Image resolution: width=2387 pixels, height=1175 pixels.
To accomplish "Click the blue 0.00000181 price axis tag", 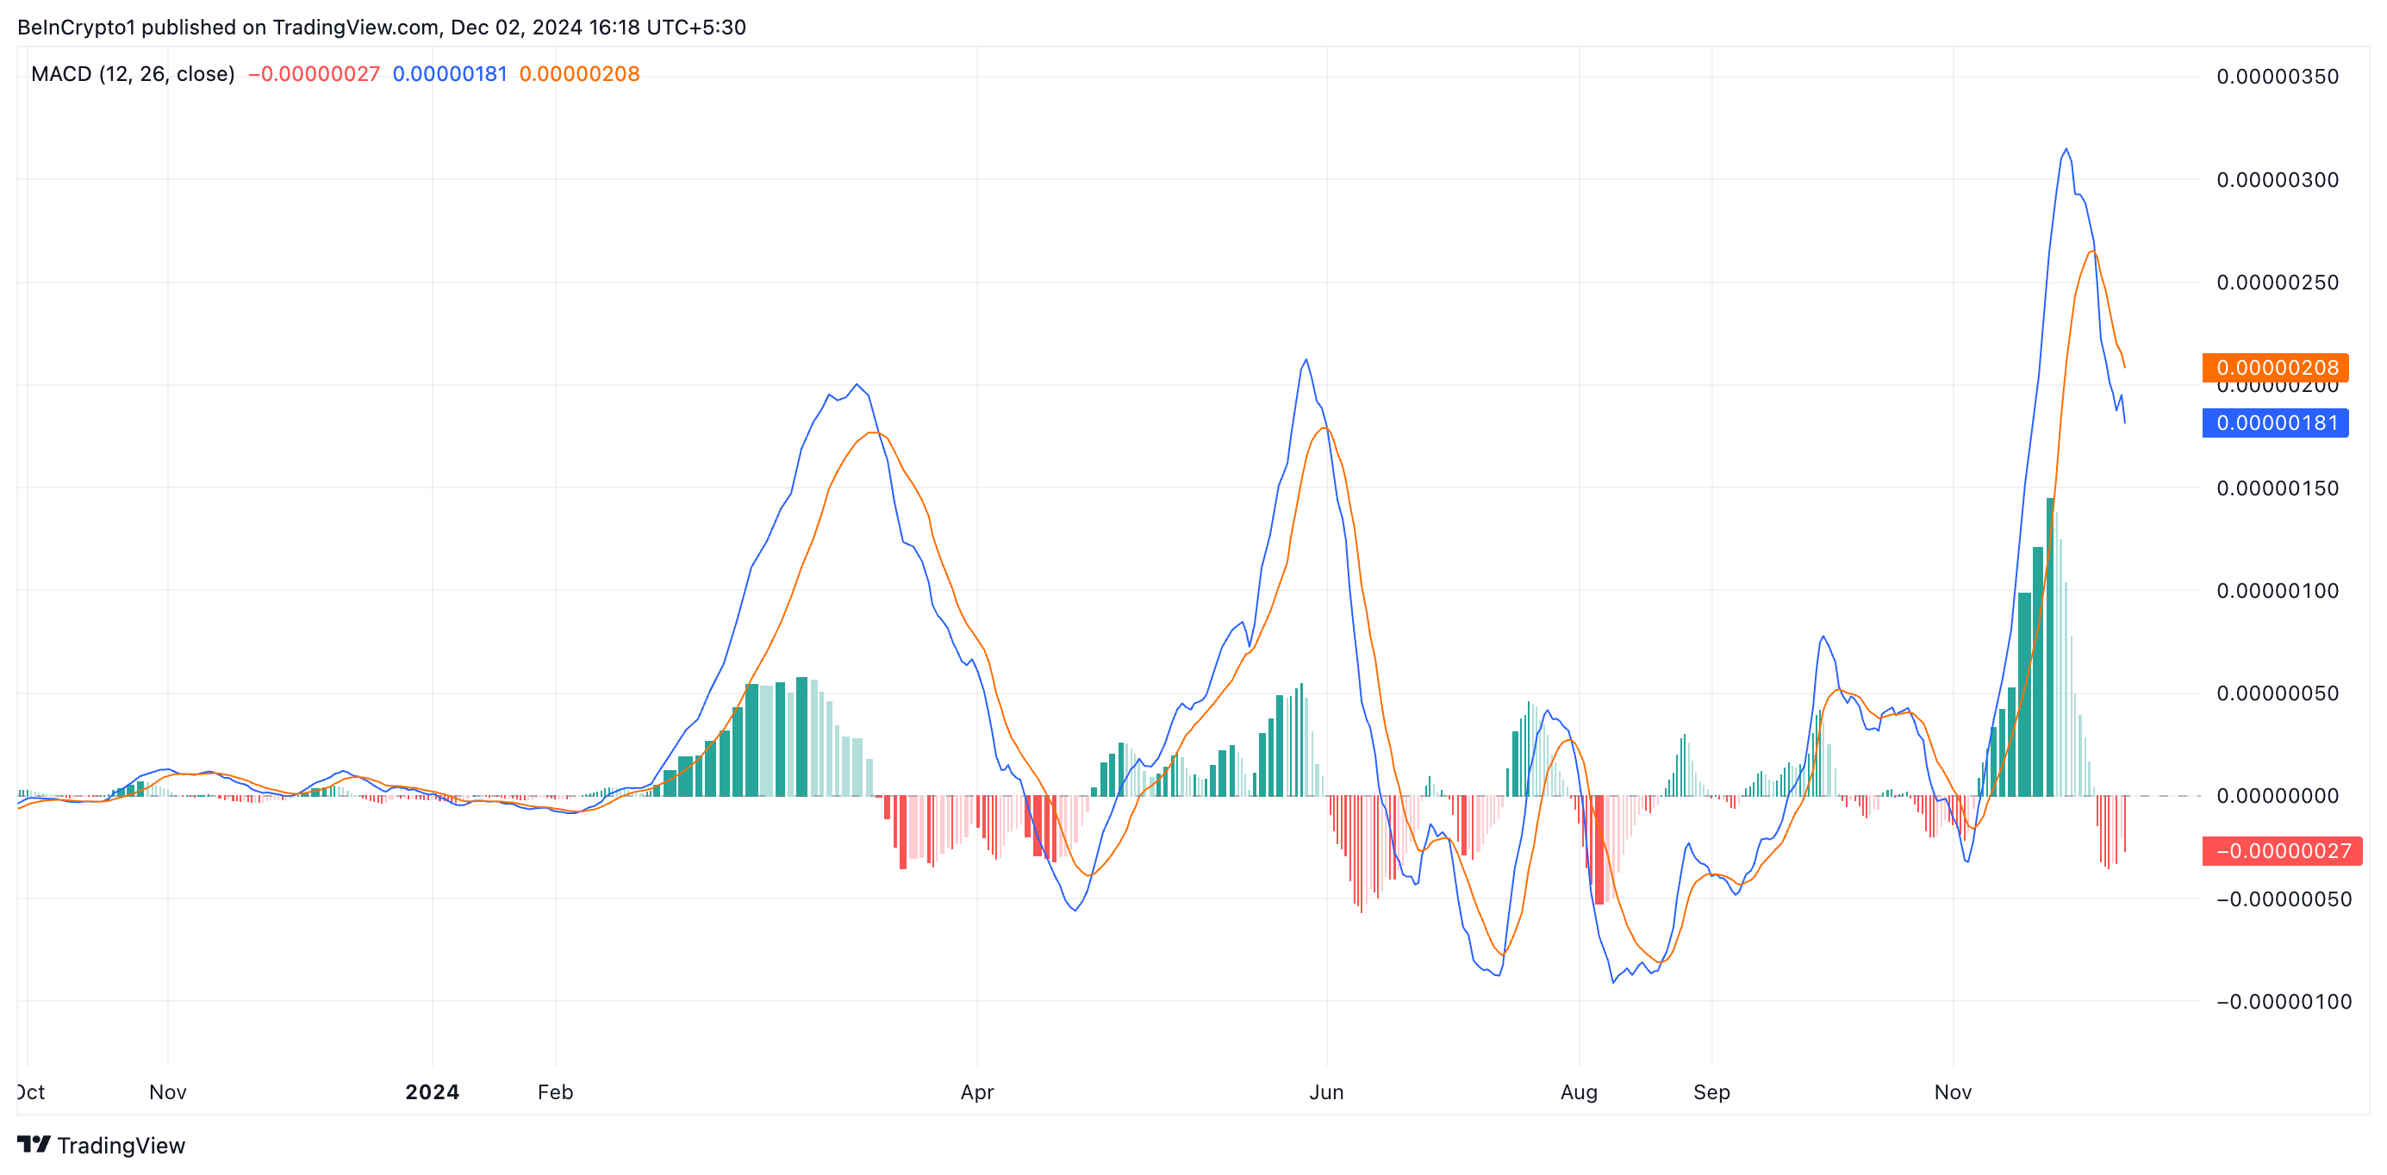I will [2275, 424].
